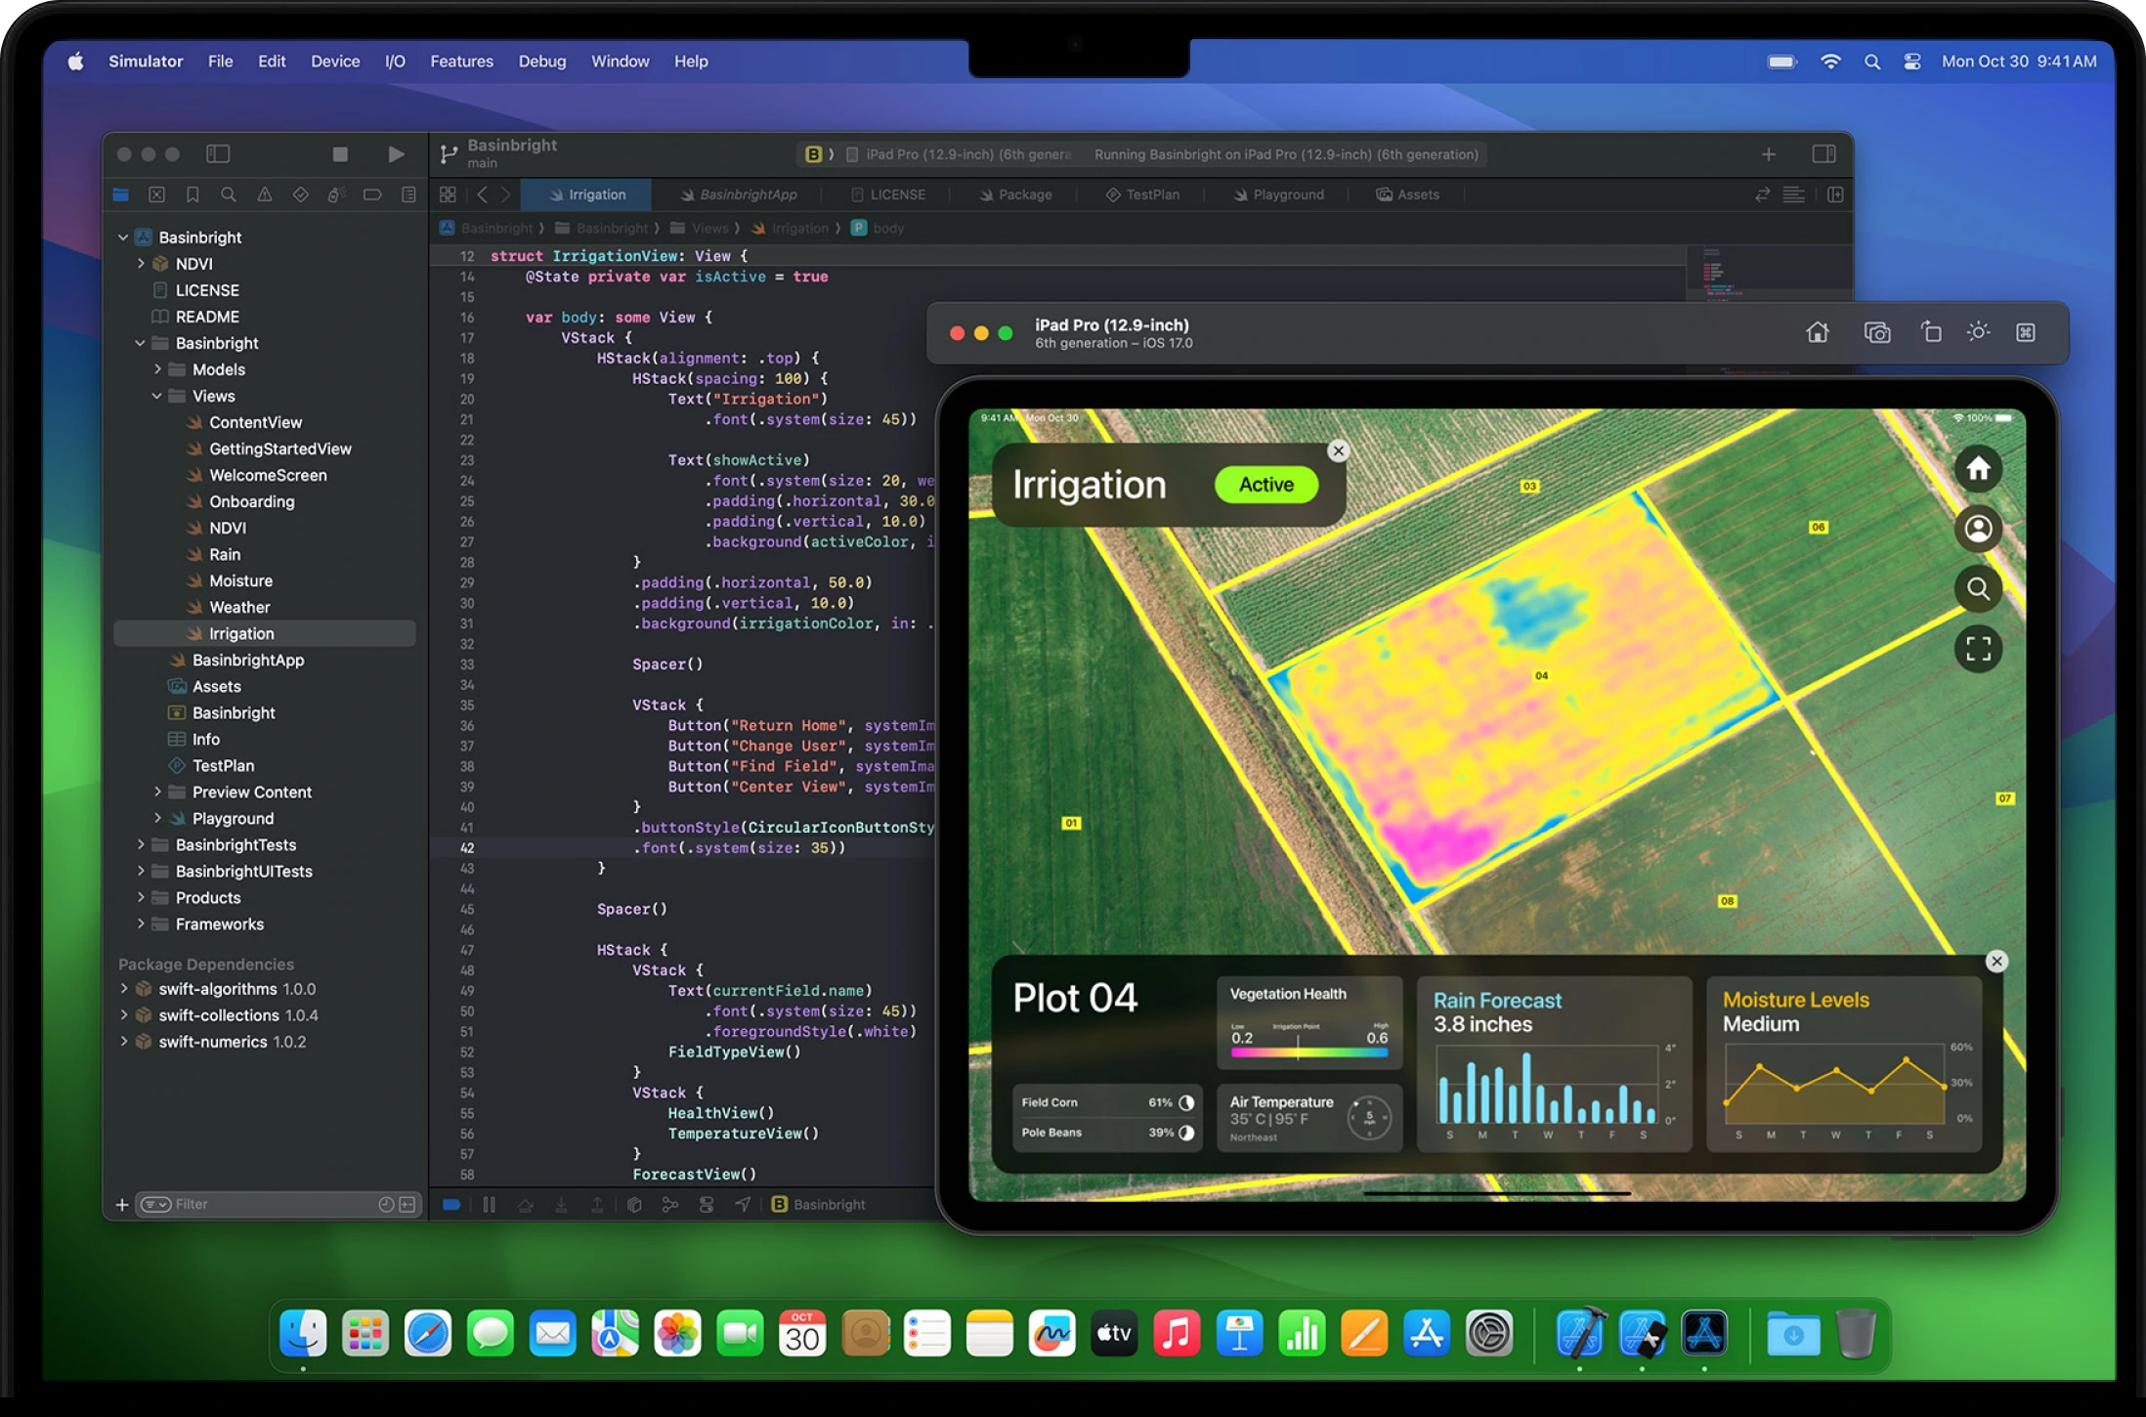Click the Simulator Home icon
The height and width of the screenshot is (1417, 2146).
tap(1817, 332)
